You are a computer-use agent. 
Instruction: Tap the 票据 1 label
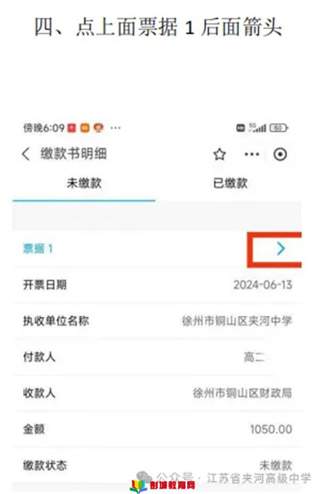(37, 249)
